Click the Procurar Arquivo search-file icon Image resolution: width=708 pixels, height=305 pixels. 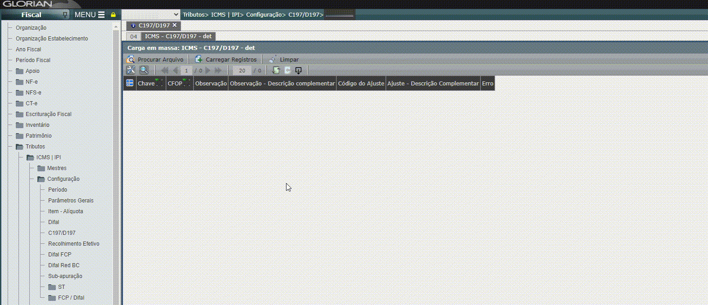[131, 59]
